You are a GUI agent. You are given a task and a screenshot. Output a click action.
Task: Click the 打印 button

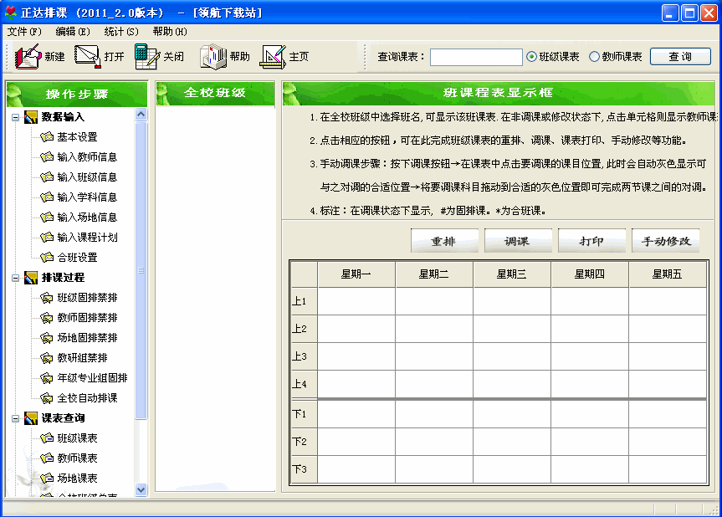(591, 240)
